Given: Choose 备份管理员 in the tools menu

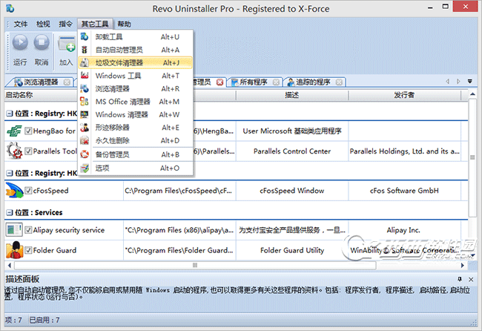Looking at the screenshot, I should (112, 154).
